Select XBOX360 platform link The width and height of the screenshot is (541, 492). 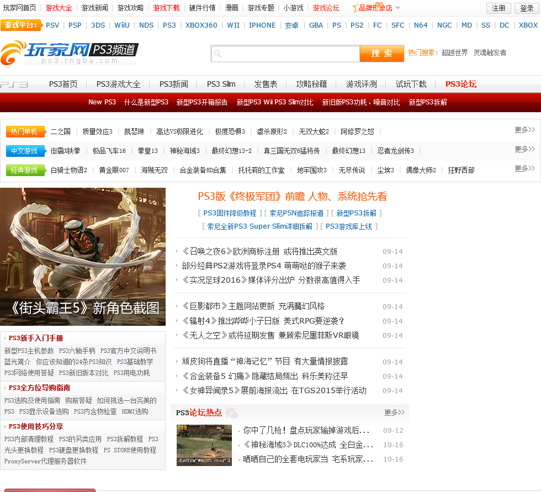pyautogui.click(x=201, y=25)
